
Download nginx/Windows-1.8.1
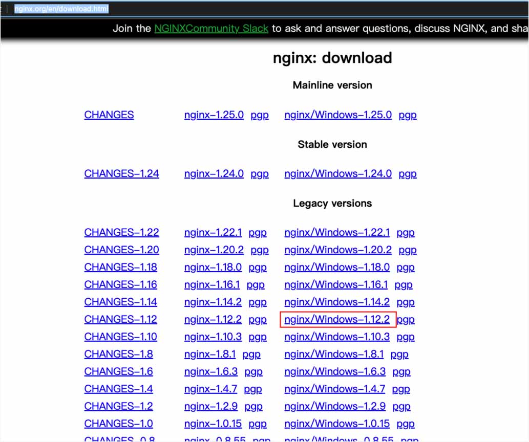(x=334, y=355)
